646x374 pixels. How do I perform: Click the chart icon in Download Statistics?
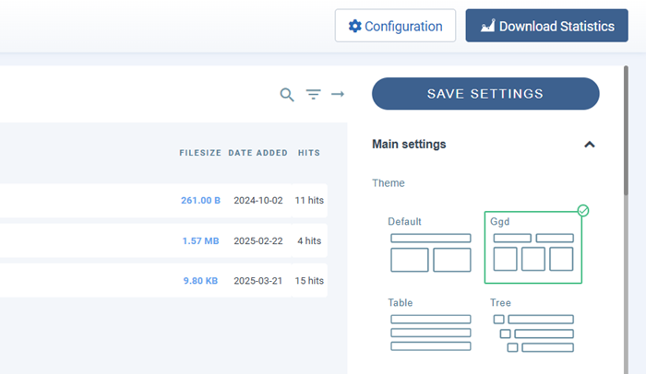(487, 27)
